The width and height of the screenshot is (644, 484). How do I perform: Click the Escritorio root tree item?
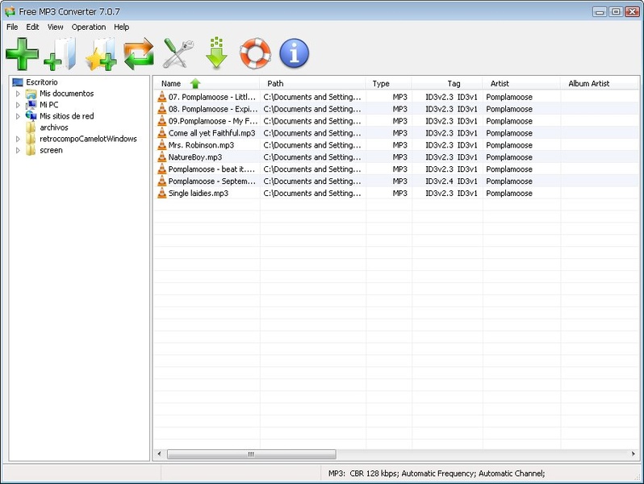pyautogui.click(x=41, y=82)
